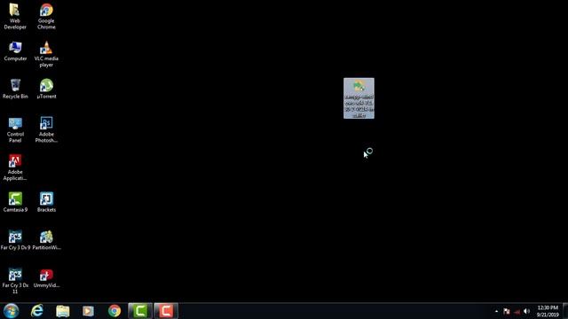This screenshot has height=319, width=568.
Task: Open Windows Media Player from the taskbar
Action: pos(88,311)
